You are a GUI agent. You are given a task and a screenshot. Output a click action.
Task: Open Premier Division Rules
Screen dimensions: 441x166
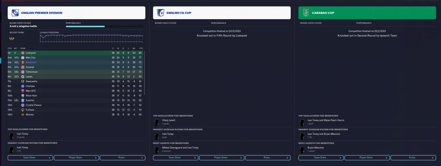[x=122, y=158]
